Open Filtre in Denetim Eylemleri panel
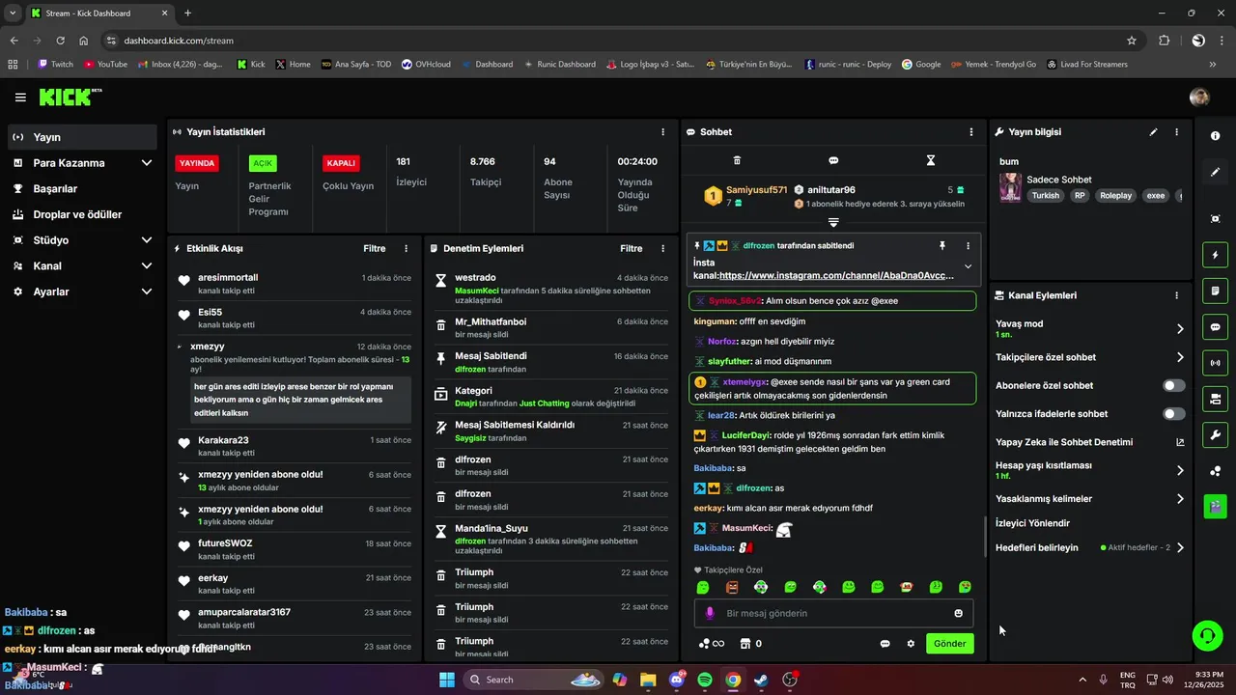Screen dimensions: 1236x695 point(632,248)
